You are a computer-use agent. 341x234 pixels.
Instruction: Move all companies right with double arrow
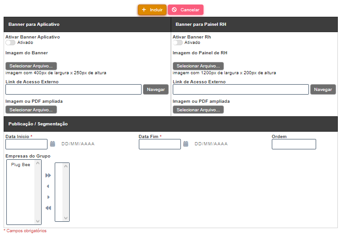(x=48, y=175)
